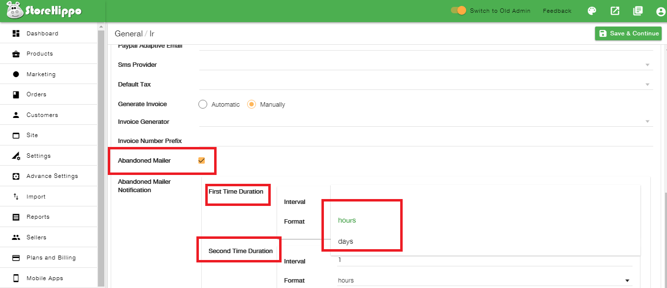
Task: Select Manually invoice generation radio
Action: [x=252, y=104]
